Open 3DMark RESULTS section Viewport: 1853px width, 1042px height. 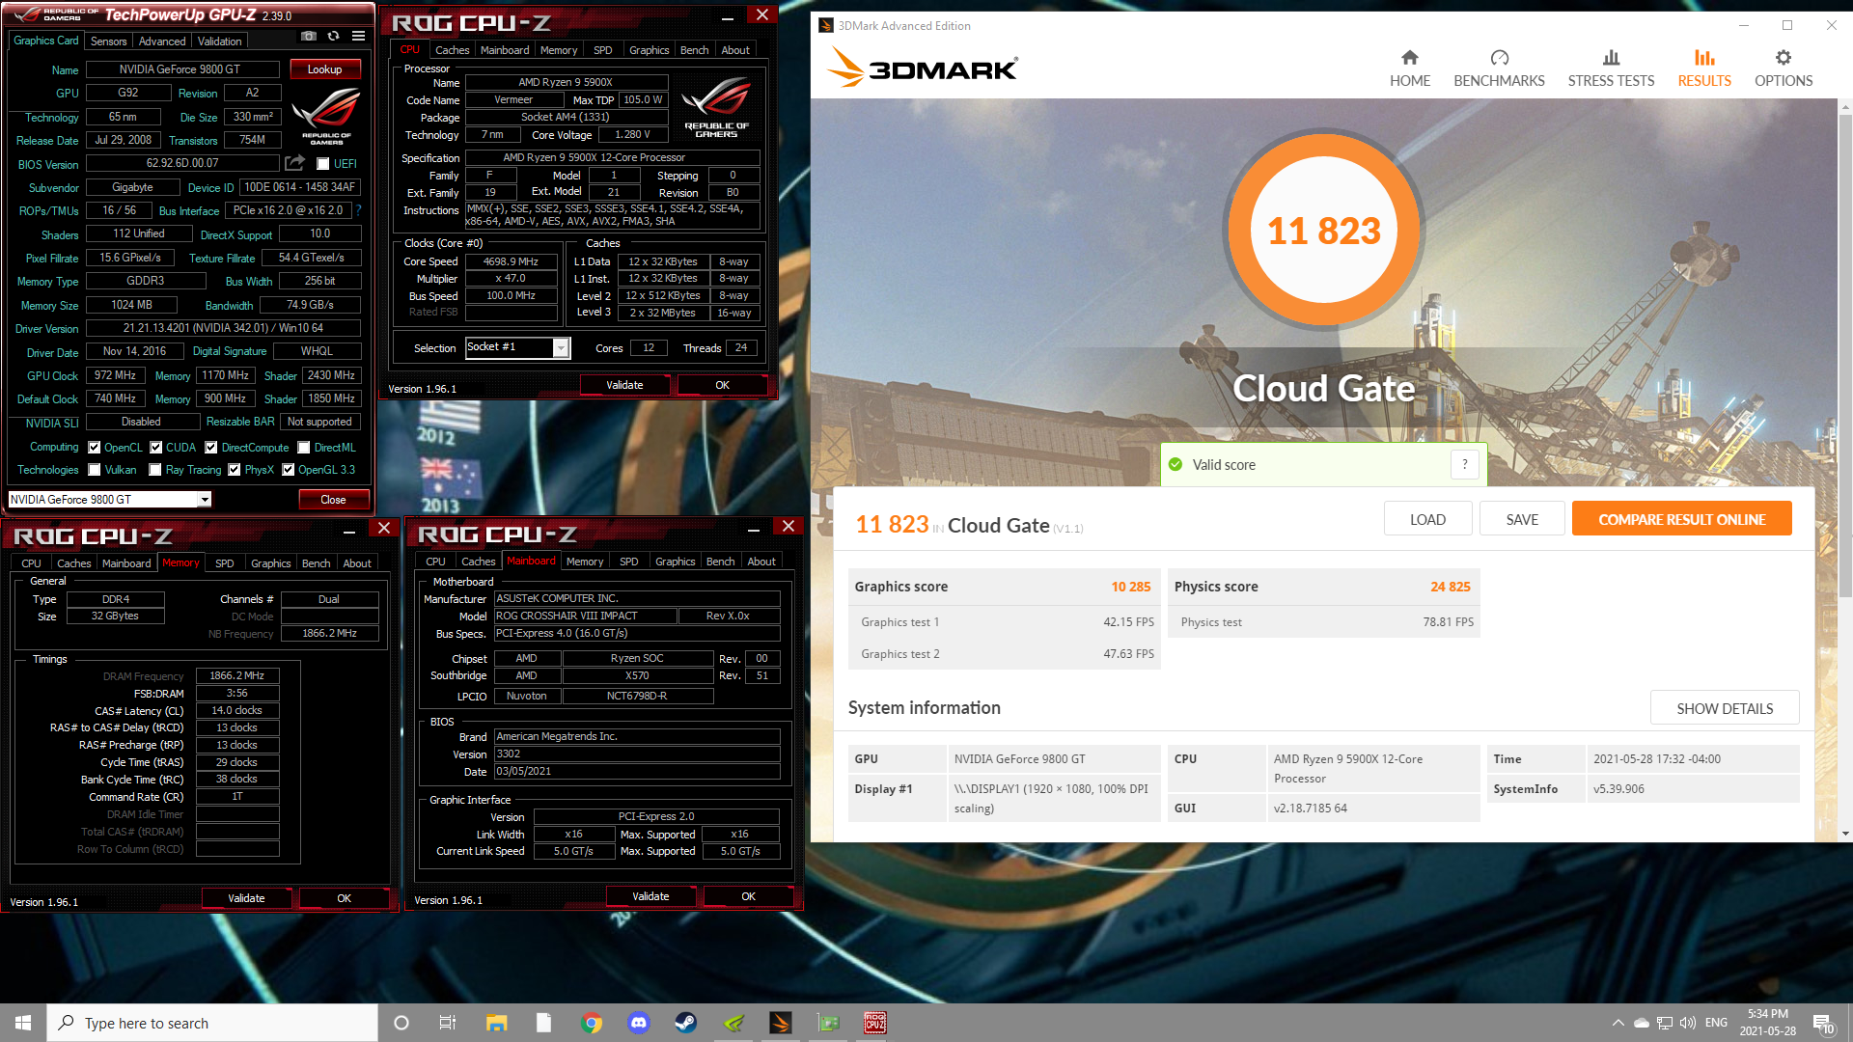click(x=1704, y=69)
